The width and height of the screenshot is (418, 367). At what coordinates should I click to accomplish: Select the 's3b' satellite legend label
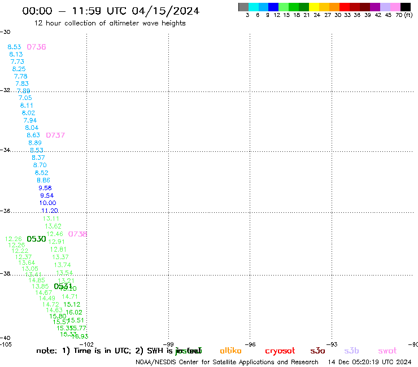point(351,351)
